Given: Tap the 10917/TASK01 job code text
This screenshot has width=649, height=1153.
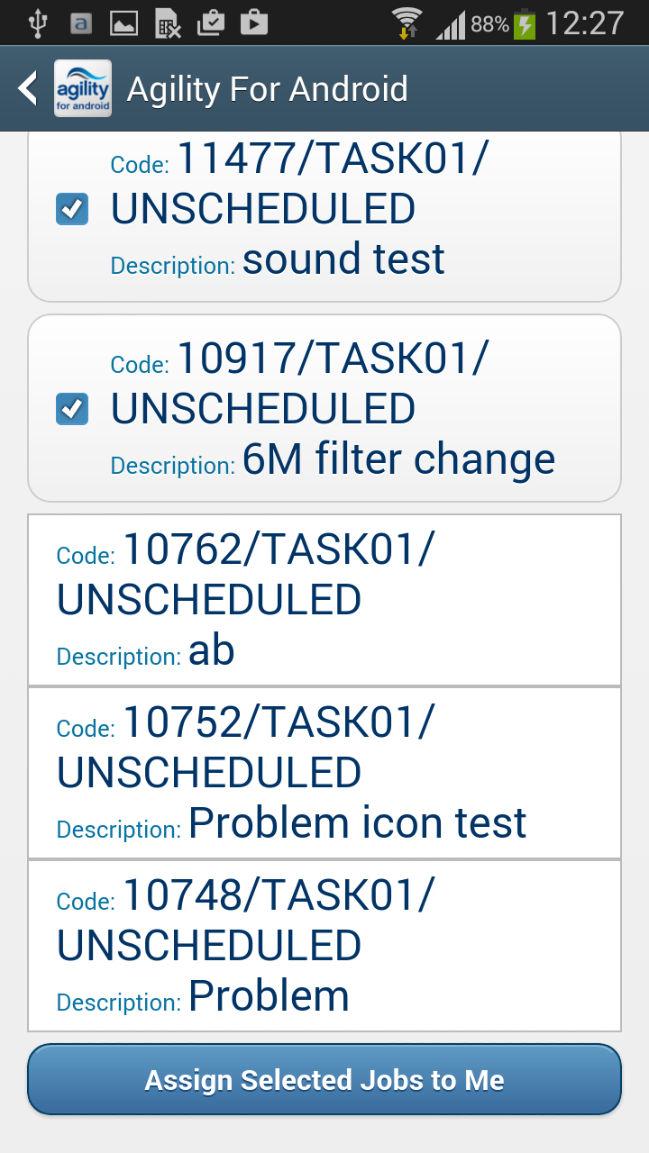Looking at the screenshot, I should coord(334,360).
